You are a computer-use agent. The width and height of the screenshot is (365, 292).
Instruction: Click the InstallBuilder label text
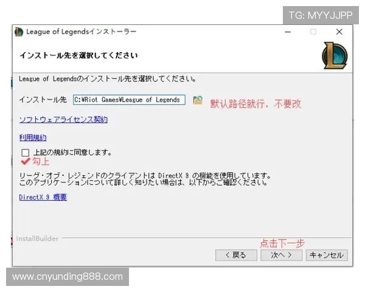click(37, 238)
